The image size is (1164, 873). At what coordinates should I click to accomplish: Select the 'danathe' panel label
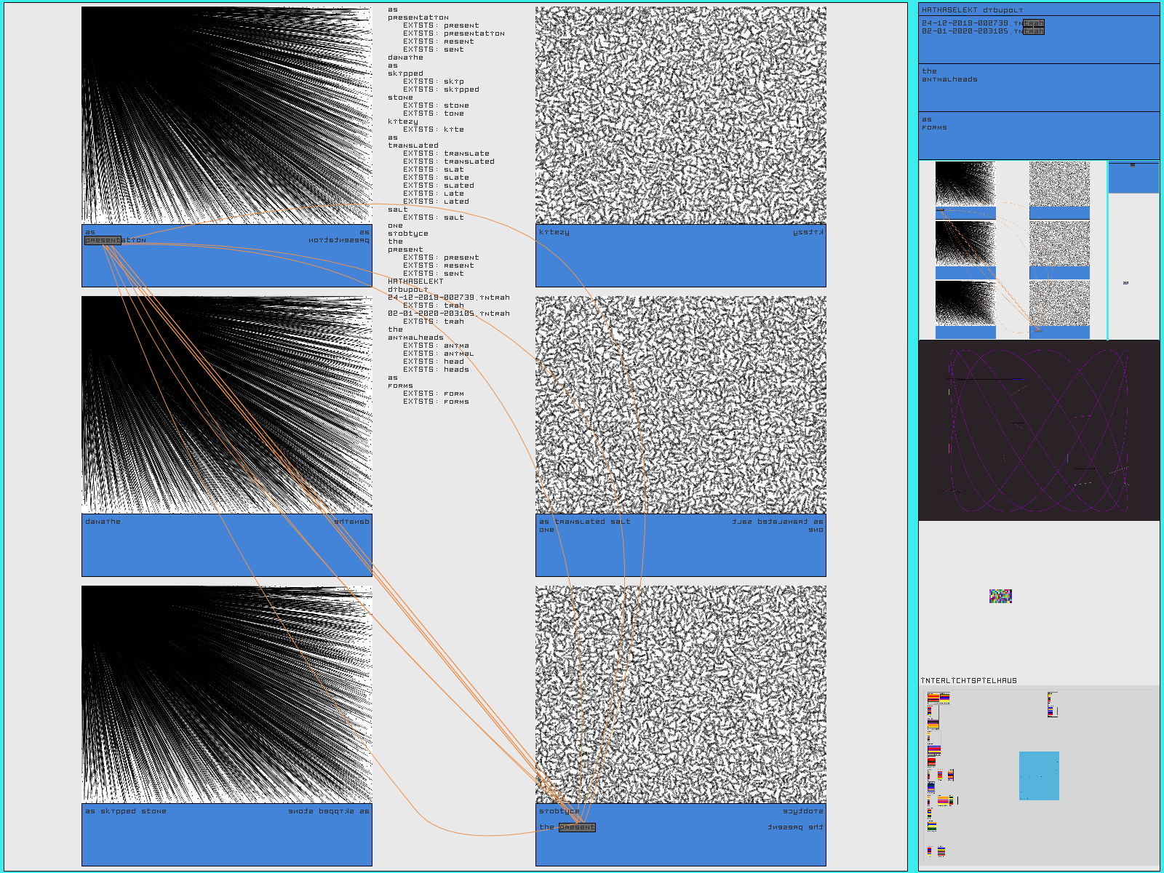(x=103, y=522)
